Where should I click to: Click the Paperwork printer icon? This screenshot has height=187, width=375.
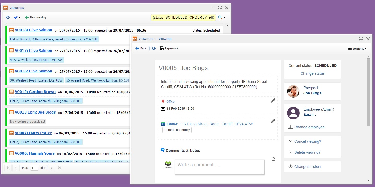[162, 48]
